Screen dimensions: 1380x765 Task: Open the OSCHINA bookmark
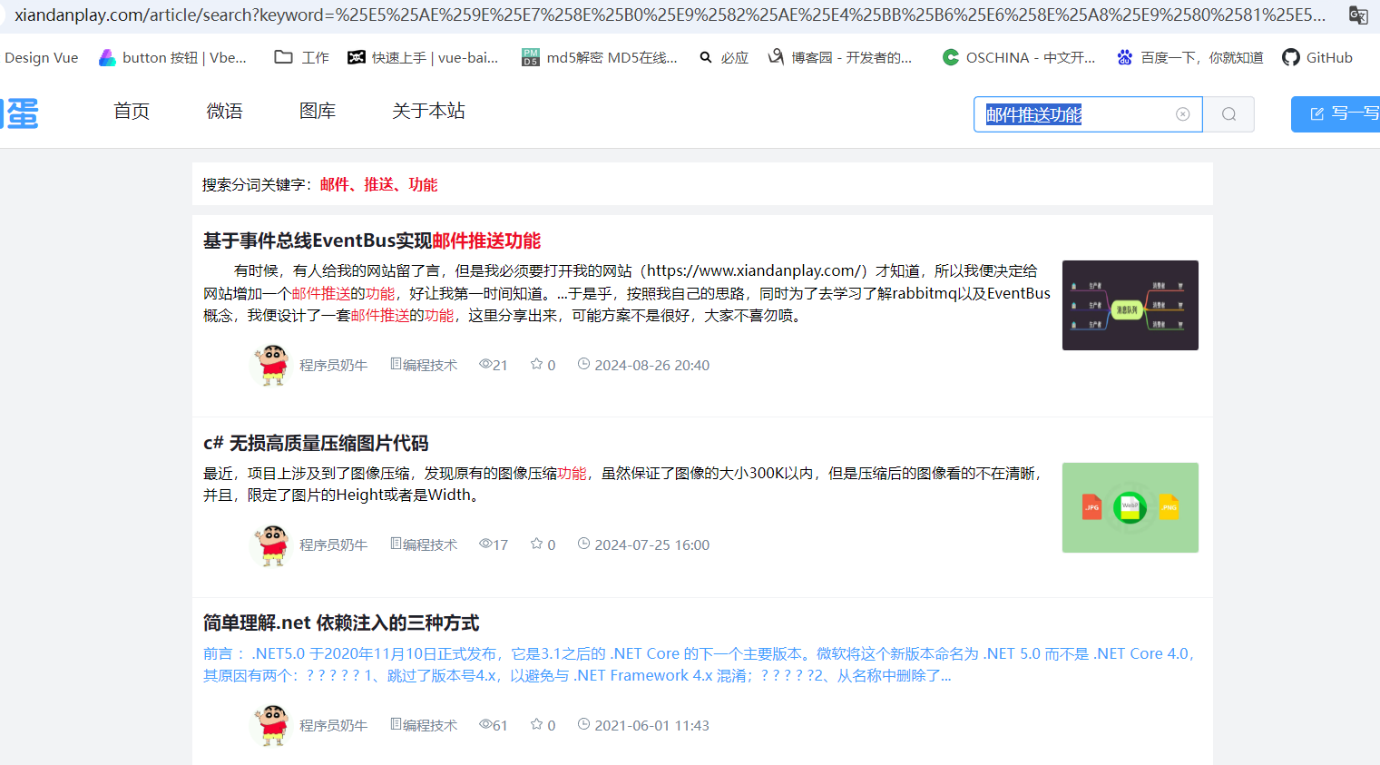click(x=1019, y=57)
